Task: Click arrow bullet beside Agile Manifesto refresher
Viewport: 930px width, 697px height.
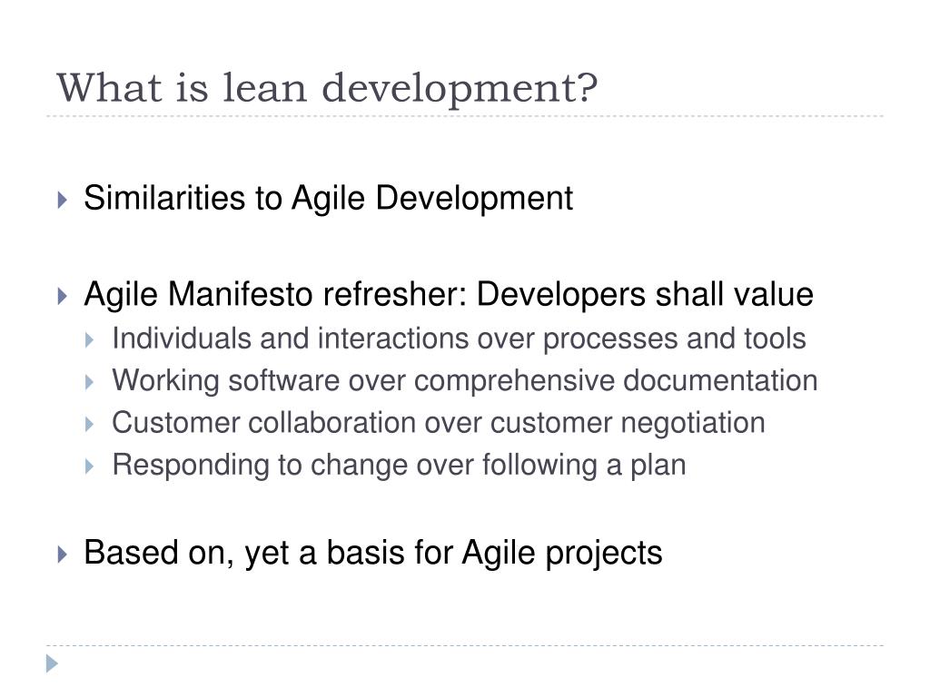Action: pyautogui.click(x=63, y=296)
